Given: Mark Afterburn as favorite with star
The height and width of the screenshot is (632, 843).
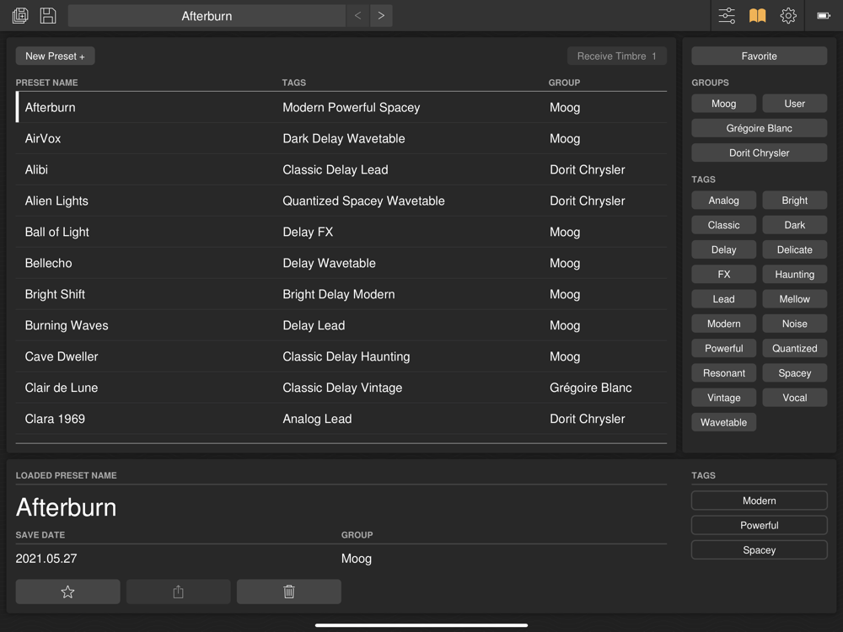Looking at the screenshot, I should point(67,592).
